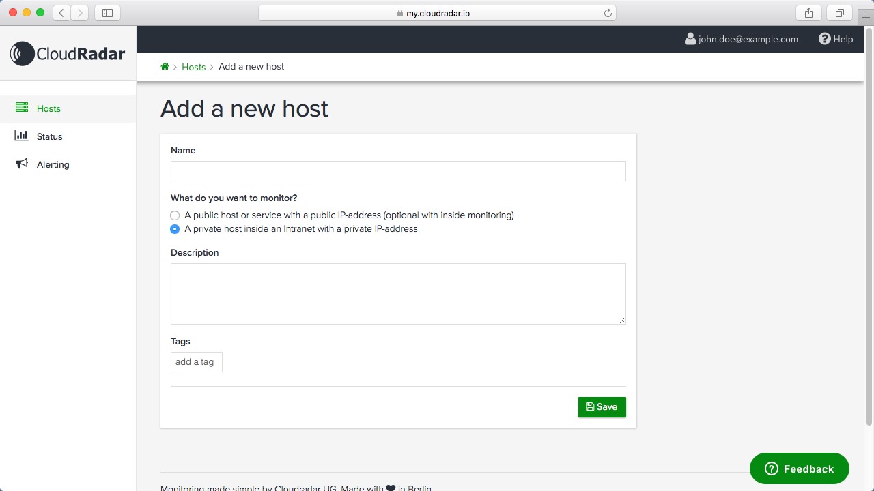Screen dimensions: 874x491
Task: Click the user account john.doe@example.com
Action: point(742,39)
